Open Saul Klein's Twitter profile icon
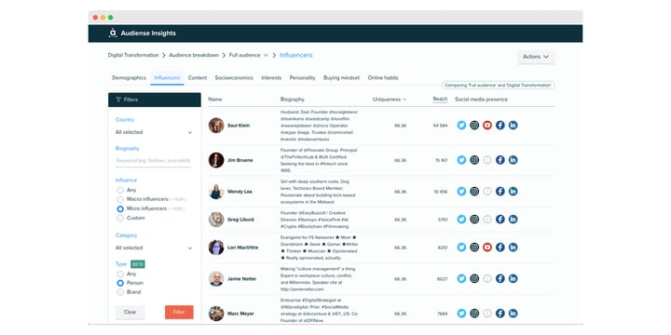The image size is (671, 335). pos(461,126)
